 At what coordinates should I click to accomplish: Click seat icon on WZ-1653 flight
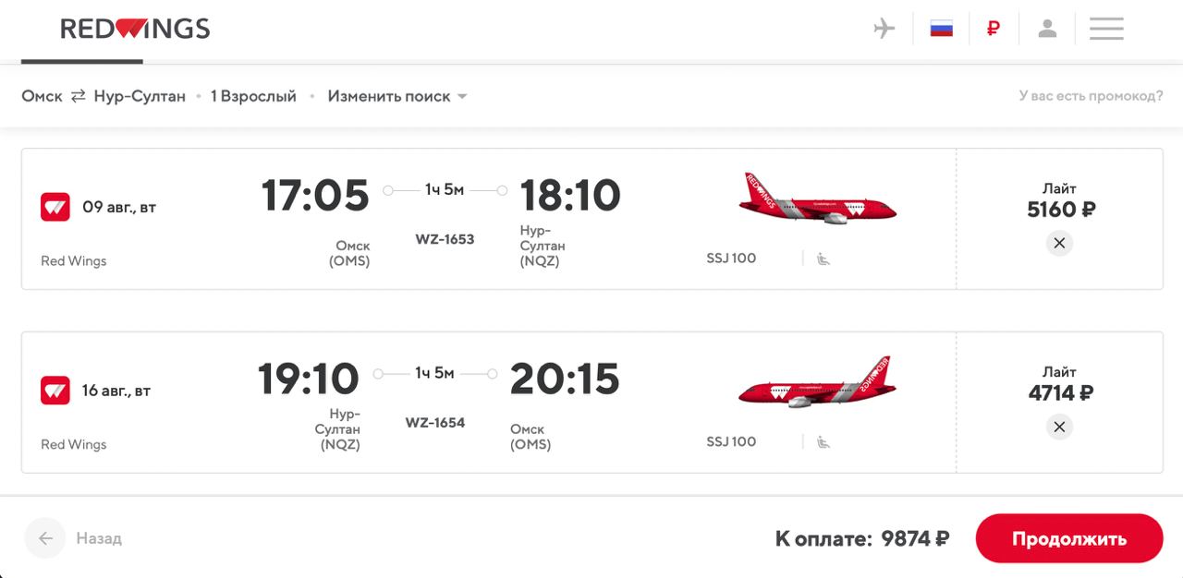(x=823, y=259)
